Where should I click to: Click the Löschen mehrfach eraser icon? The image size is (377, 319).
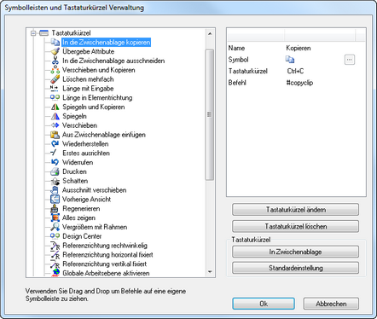pyautogui.click(x=55, y=79)
